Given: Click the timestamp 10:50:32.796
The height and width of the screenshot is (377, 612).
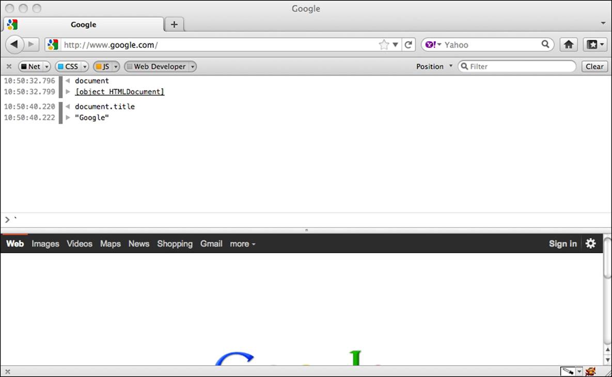Looking at the screenshot, I should [x=29, y=81].
